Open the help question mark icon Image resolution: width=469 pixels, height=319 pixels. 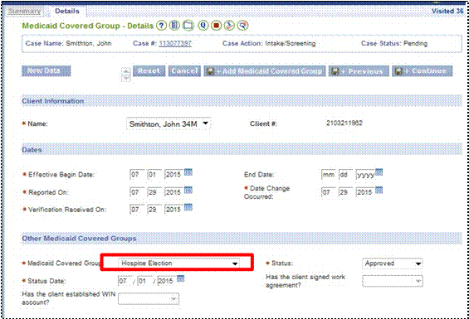[161, 26]
